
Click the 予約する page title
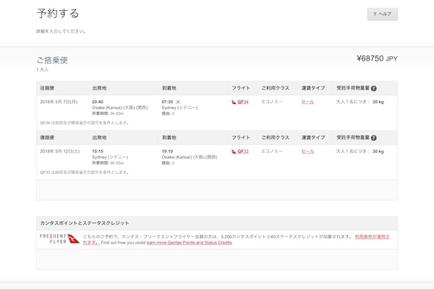[x=58, y=13]
